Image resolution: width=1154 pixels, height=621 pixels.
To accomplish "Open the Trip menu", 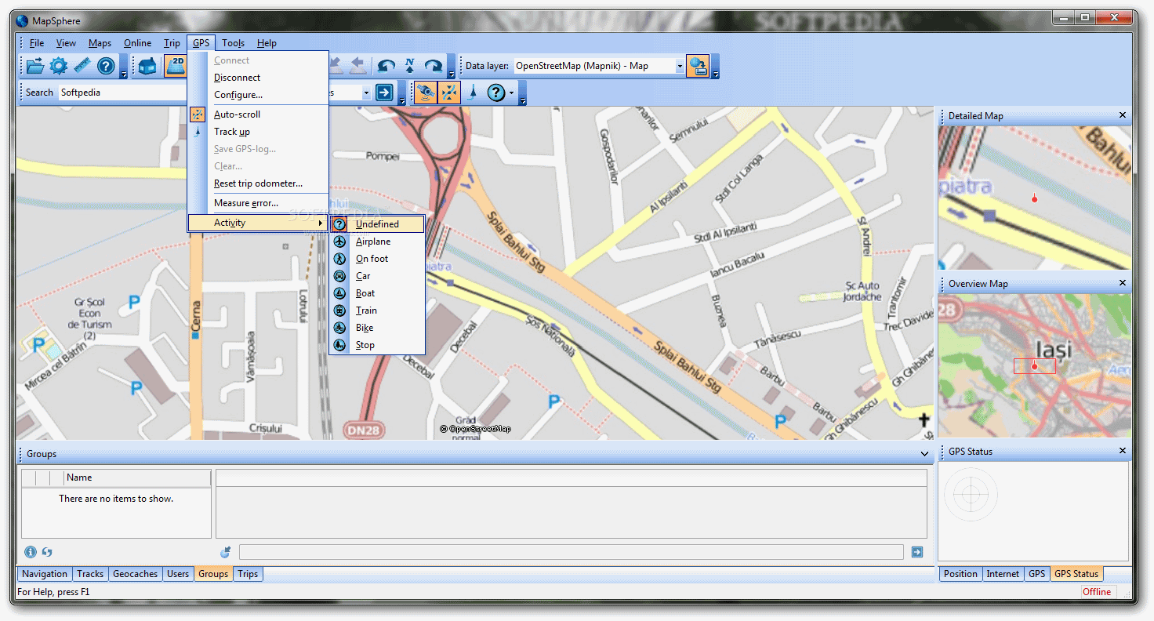I will [x=172, y=43].
